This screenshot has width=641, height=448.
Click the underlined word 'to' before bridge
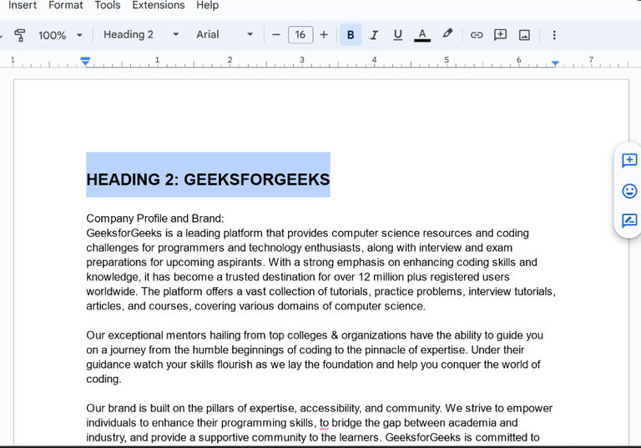click(x=324, y=423)
